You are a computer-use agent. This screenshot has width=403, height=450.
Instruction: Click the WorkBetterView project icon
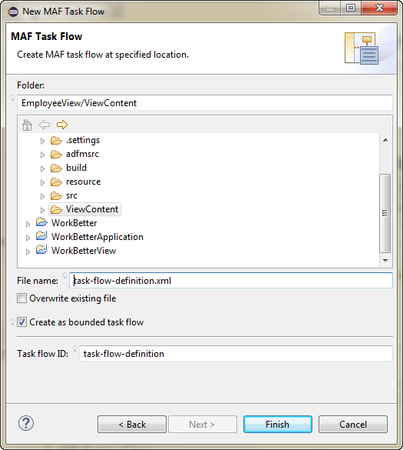click(41, 250)
